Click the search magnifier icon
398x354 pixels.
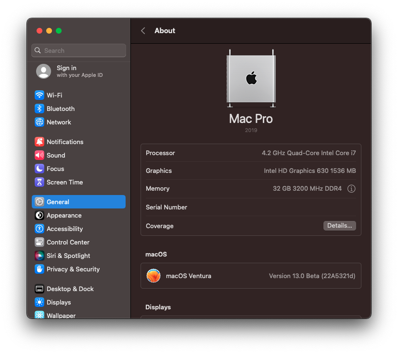point(38,50)
